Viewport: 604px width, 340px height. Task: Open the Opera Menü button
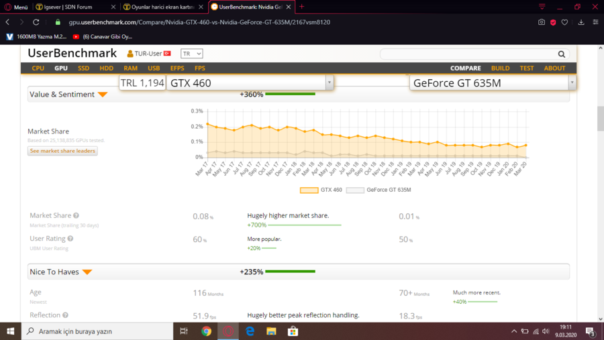(x=16, y=7)
